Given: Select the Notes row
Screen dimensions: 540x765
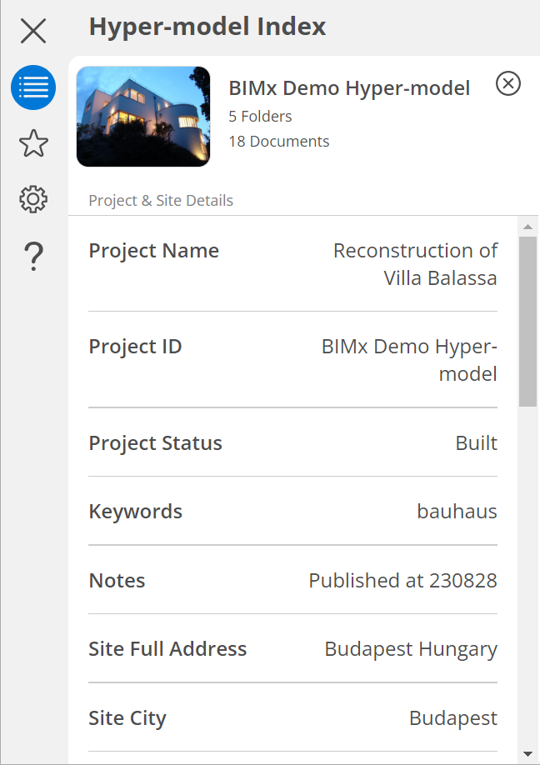Looking at the screenshot, I should tap(292, 580).
